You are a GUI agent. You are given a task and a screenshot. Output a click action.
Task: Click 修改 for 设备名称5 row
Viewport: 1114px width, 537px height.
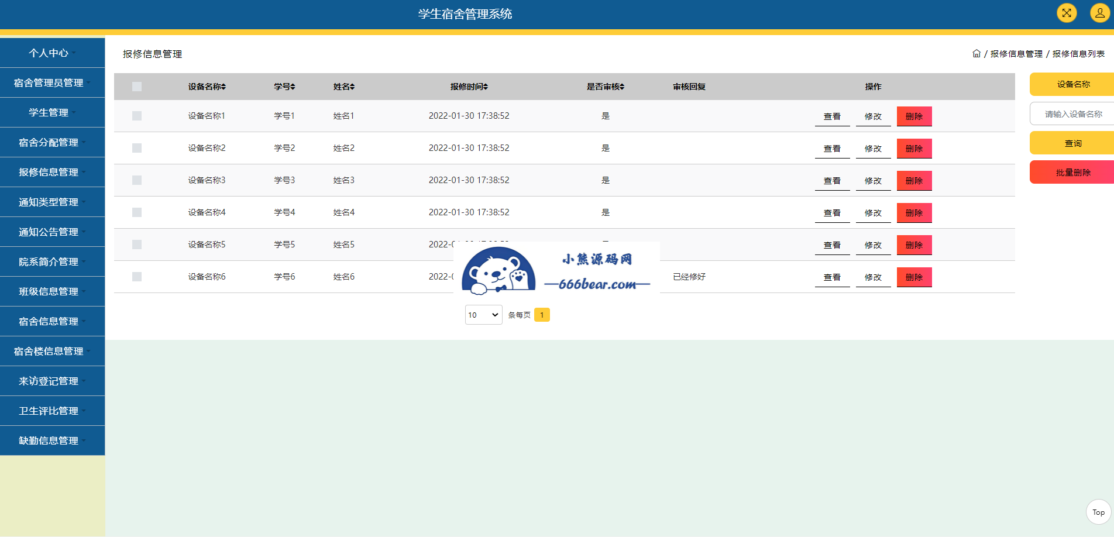tap(873, 245)
